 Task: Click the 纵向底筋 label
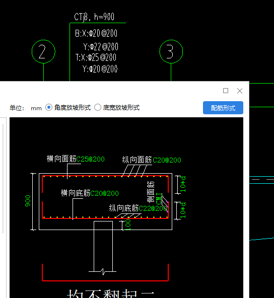pos(124,208)
